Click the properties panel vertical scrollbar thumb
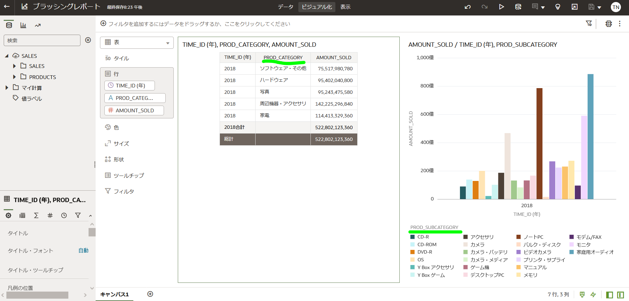 pos(92,232)
